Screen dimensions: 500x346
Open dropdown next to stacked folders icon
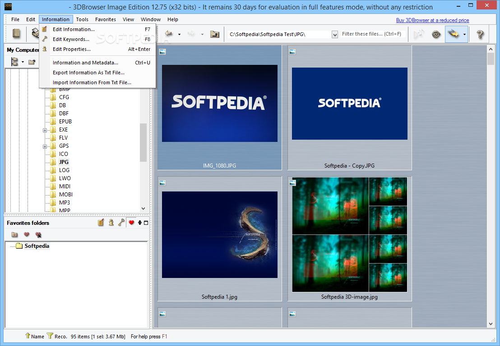[464, 34]
